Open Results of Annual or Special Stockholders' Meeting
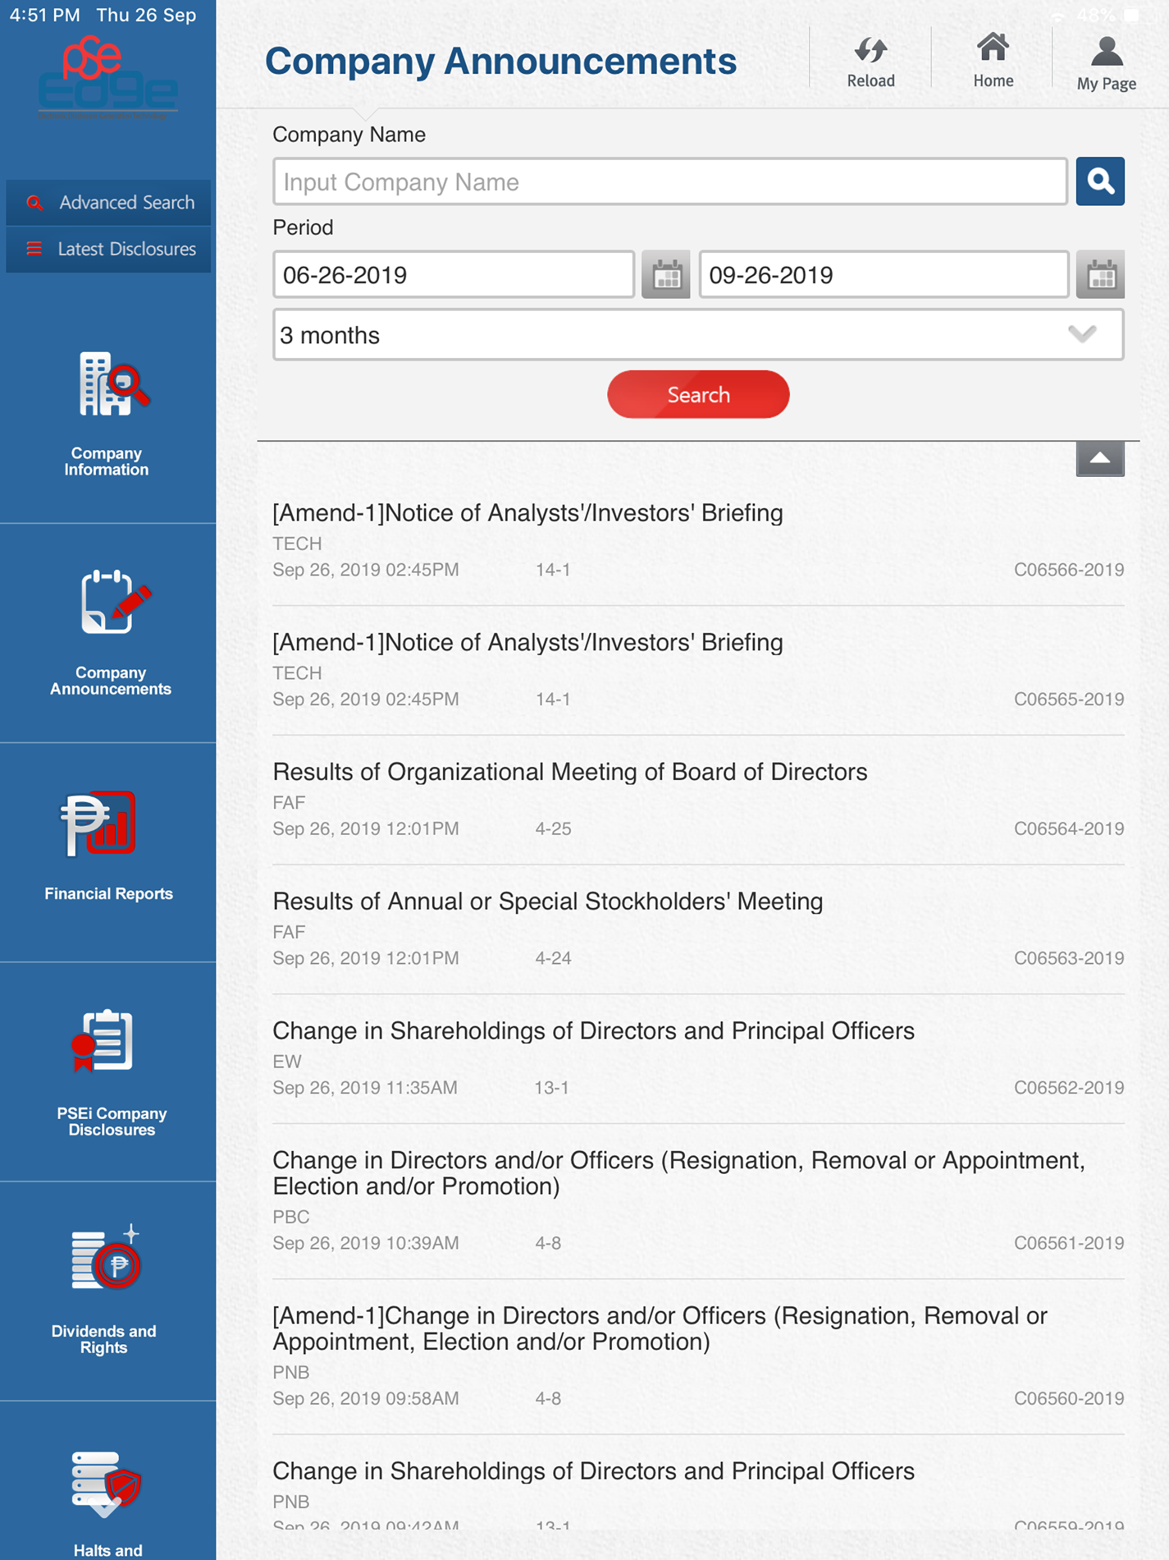The image size is (1169, 1560). click(698, 929)
